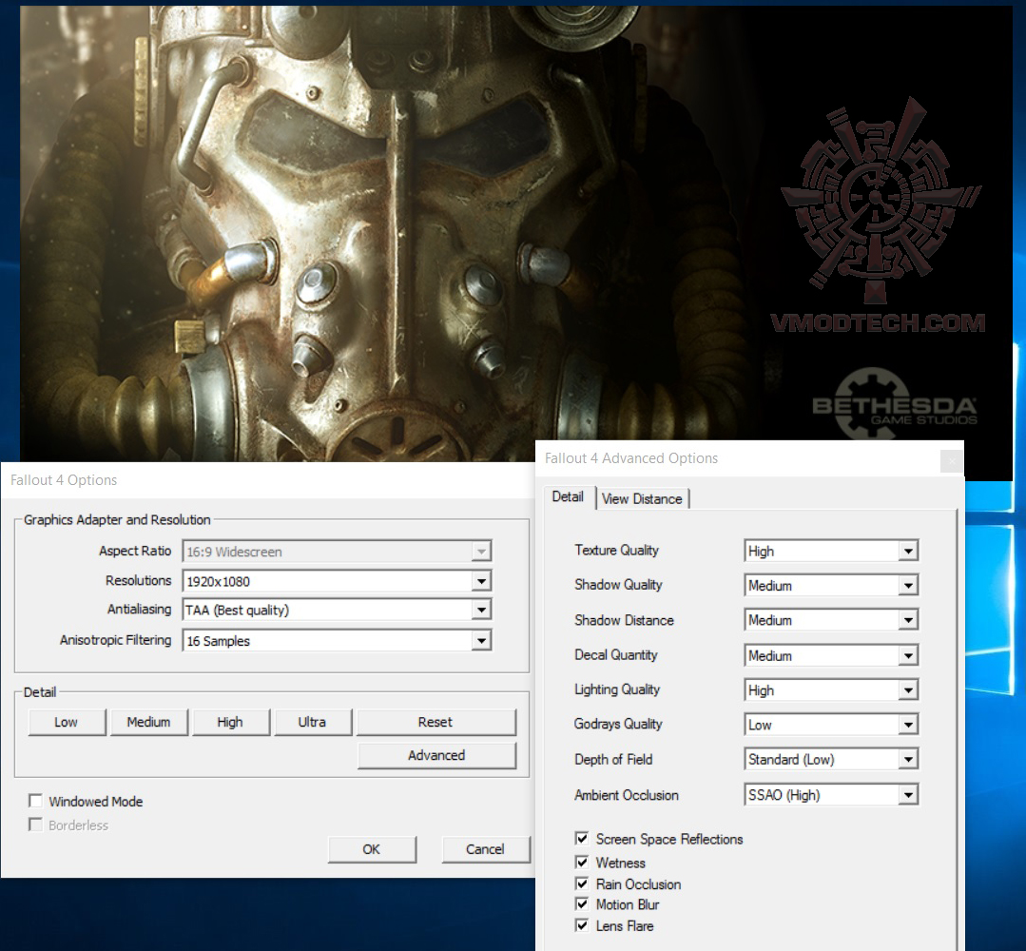Open the Aspect Ratio dropdown
1026x951 pixels.
pyautogui.click(x=337, y=551)
